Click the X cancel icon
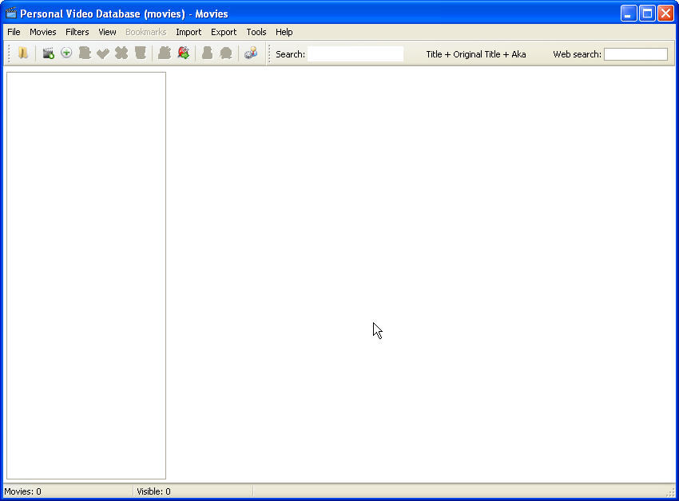This screenshot has height=501, width=679. 121,53
